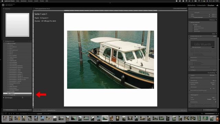Click the Udo Wuerth identity plate preview
Screen dimensions: 220x124
point(202,44)
